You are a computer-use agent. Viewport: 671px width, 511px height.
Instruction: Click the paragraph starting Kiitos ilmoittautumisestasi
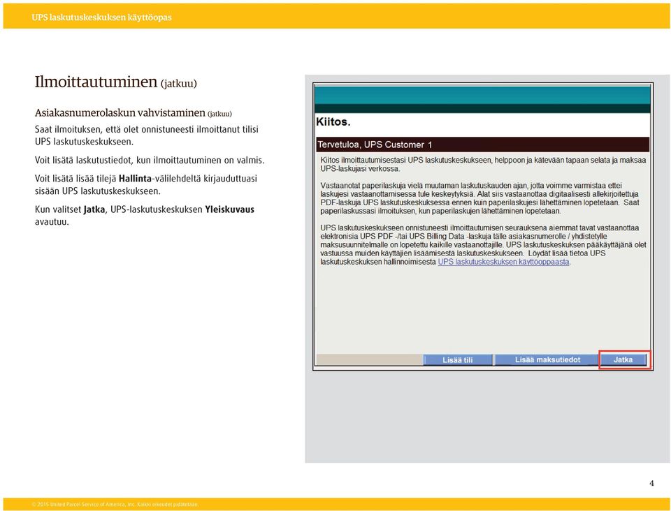(483, 164)
